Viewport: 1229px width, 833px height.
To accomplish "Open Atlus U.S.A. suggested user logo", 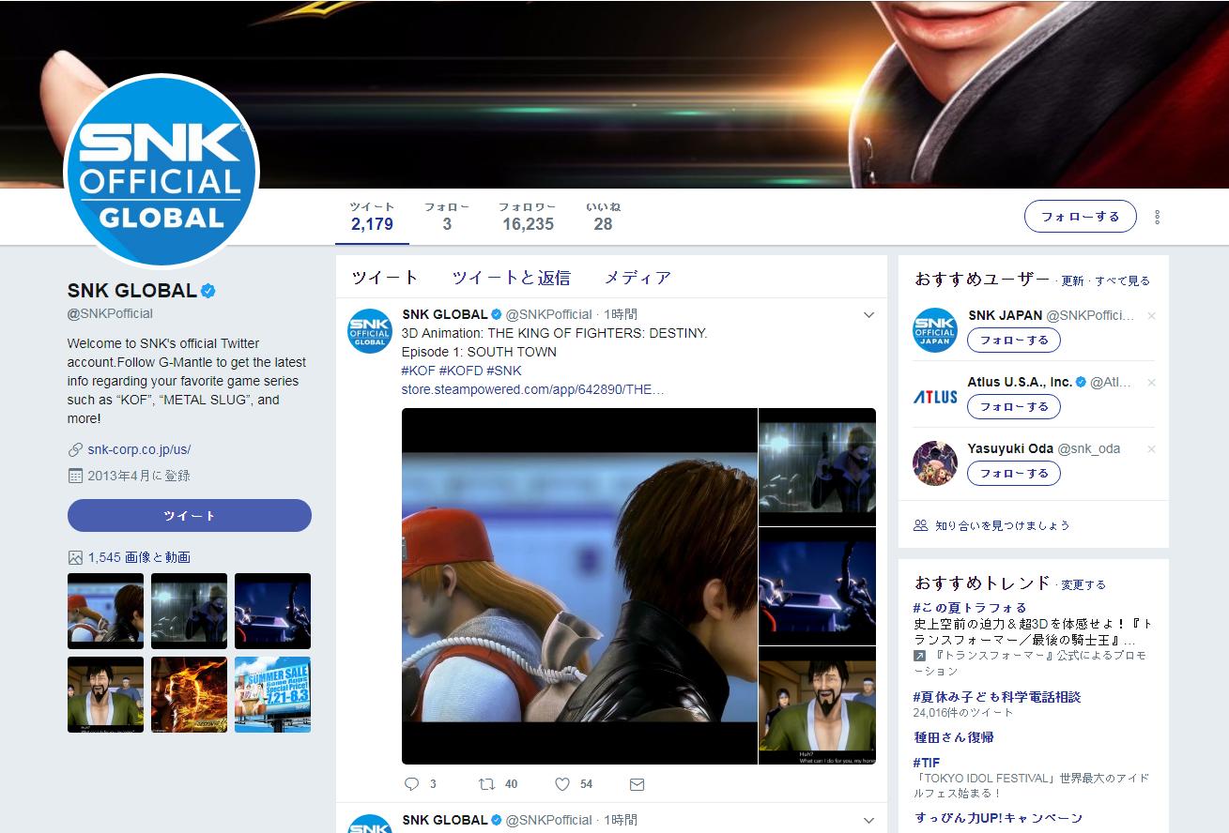I will (x=935, y=397).
